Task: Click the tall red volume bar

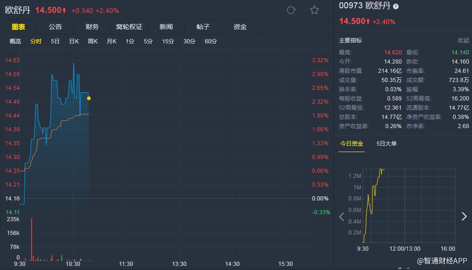Action: tap(32, 240)
